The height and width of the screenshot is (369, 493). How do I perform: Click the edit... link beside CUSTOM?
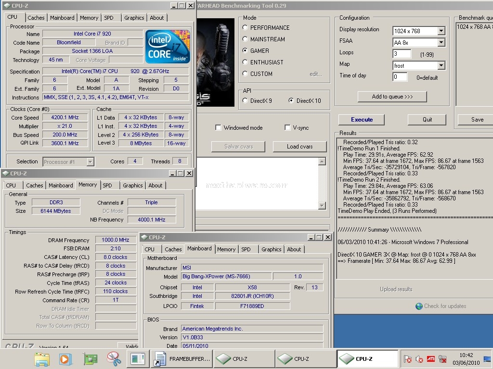coord(315,74)
